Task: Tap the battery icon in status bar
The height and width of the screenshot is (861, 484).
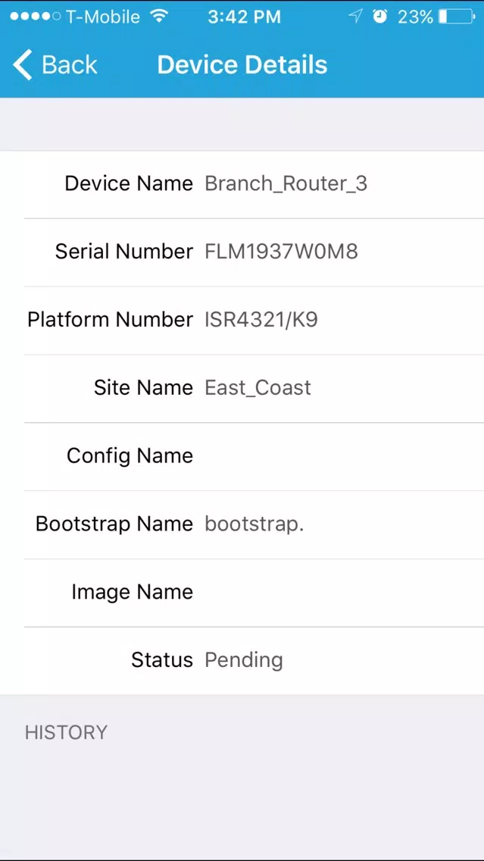Action: click(x=457, y=17)
